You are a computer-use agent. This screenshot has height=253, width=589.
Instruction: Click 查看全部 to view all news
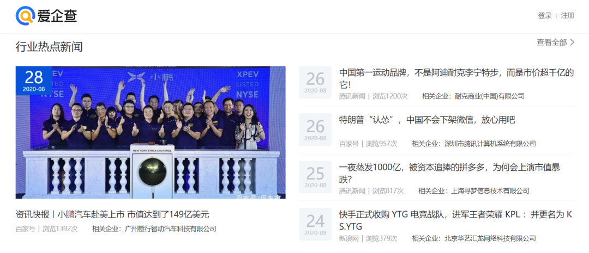pos(552,42)
